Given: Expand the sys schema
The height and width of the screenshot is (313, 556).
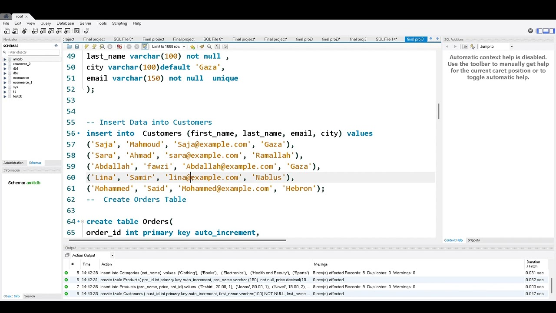Looking at the screenshot, I should click(x=5, y=87).
